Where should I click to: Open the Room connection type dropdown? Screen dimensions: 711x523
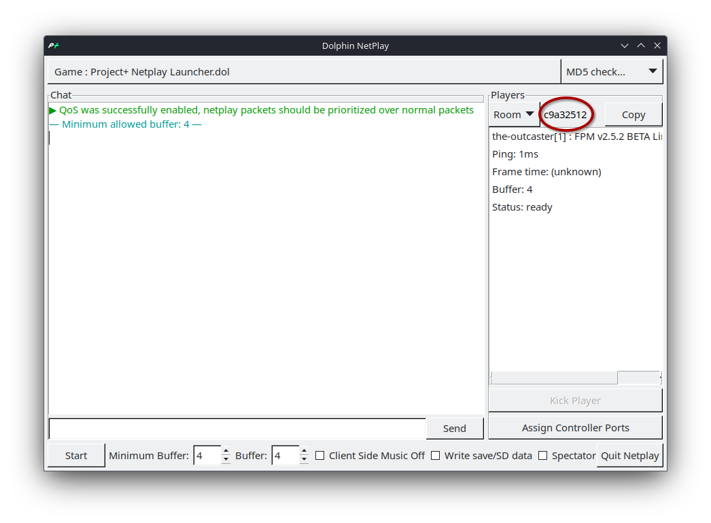click(x=514, y=115)
